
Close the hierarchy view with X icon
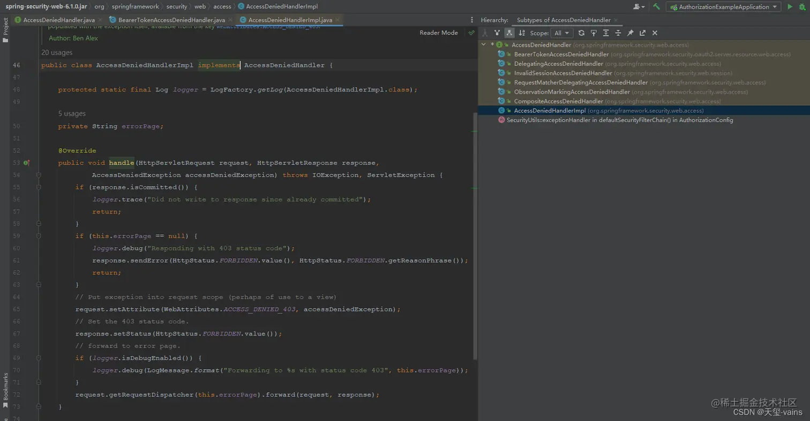(655, 33)
